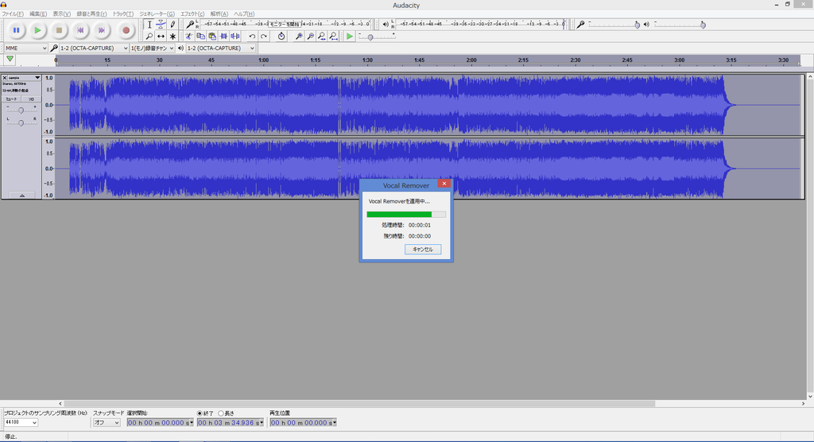Screen dimensions: 814x442
Task: Open the recording channels dropdown
Action: 152,48
